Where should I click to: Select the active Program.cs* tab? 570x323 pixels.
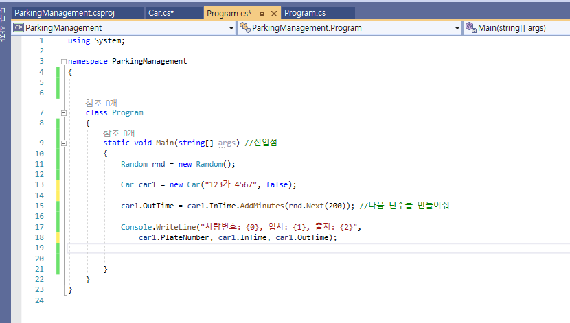point(229,14)
